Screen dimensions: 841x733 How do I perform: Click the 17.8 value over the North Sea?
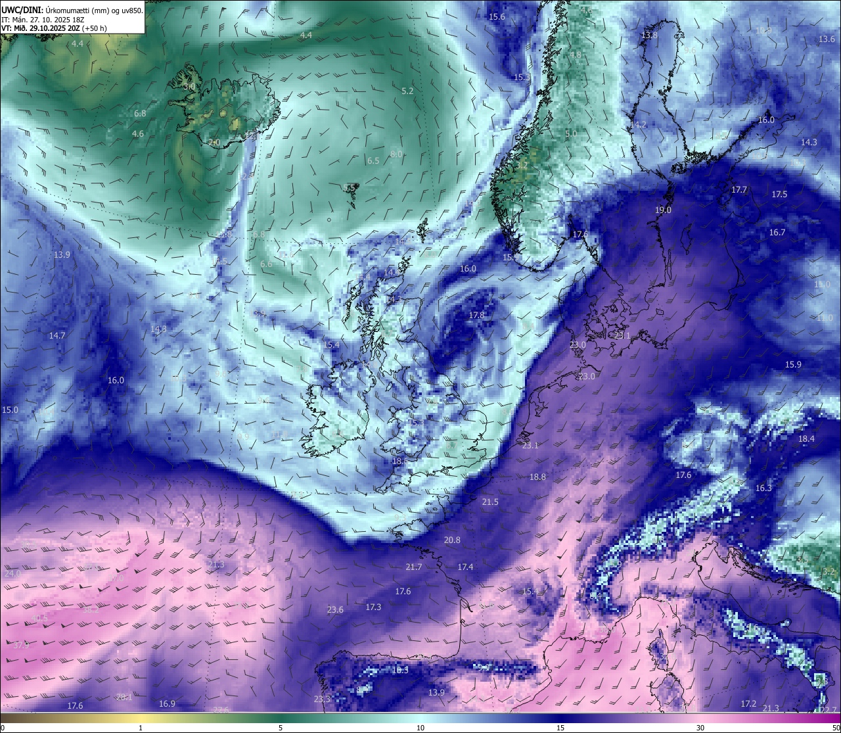pos(476,316)
